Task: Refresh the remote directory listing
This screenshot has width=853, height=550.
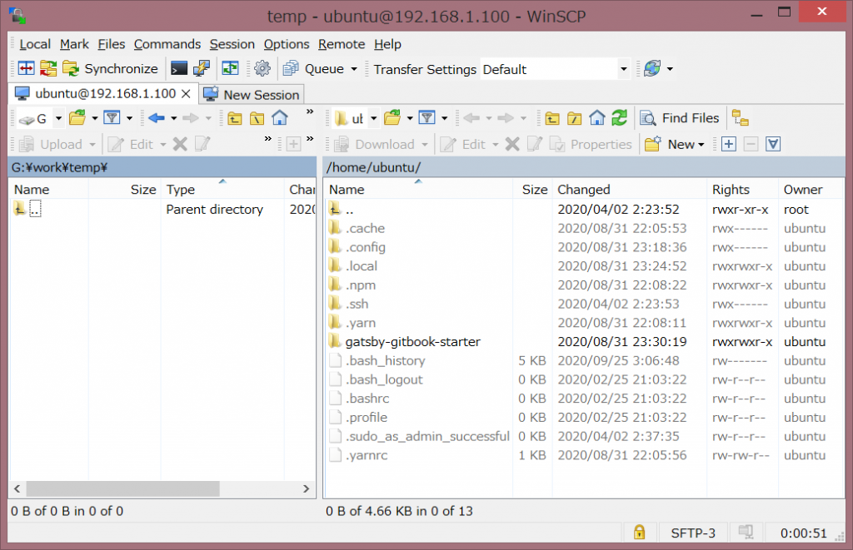Action: (x=620, y=117)
